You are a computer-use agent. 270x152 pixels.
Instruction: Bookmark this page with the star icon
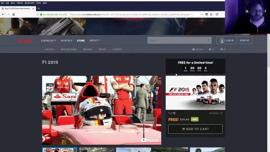(211, 14)
